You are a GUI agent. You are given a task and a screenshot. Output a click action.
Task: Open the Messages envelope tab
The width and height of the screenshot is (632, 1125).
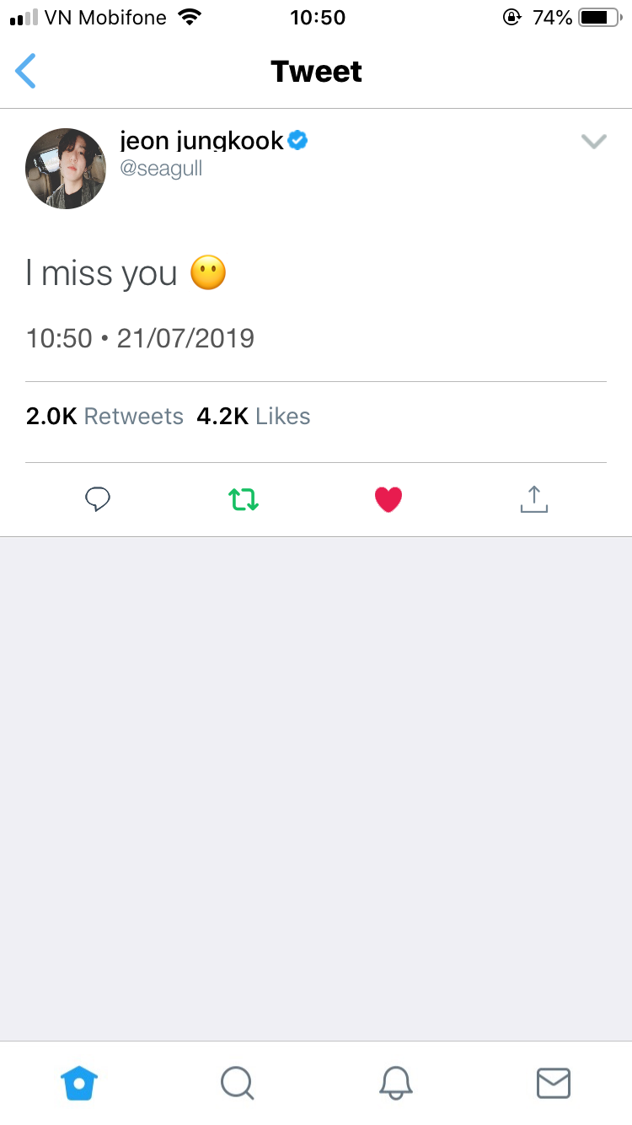tap(554, 1082)
